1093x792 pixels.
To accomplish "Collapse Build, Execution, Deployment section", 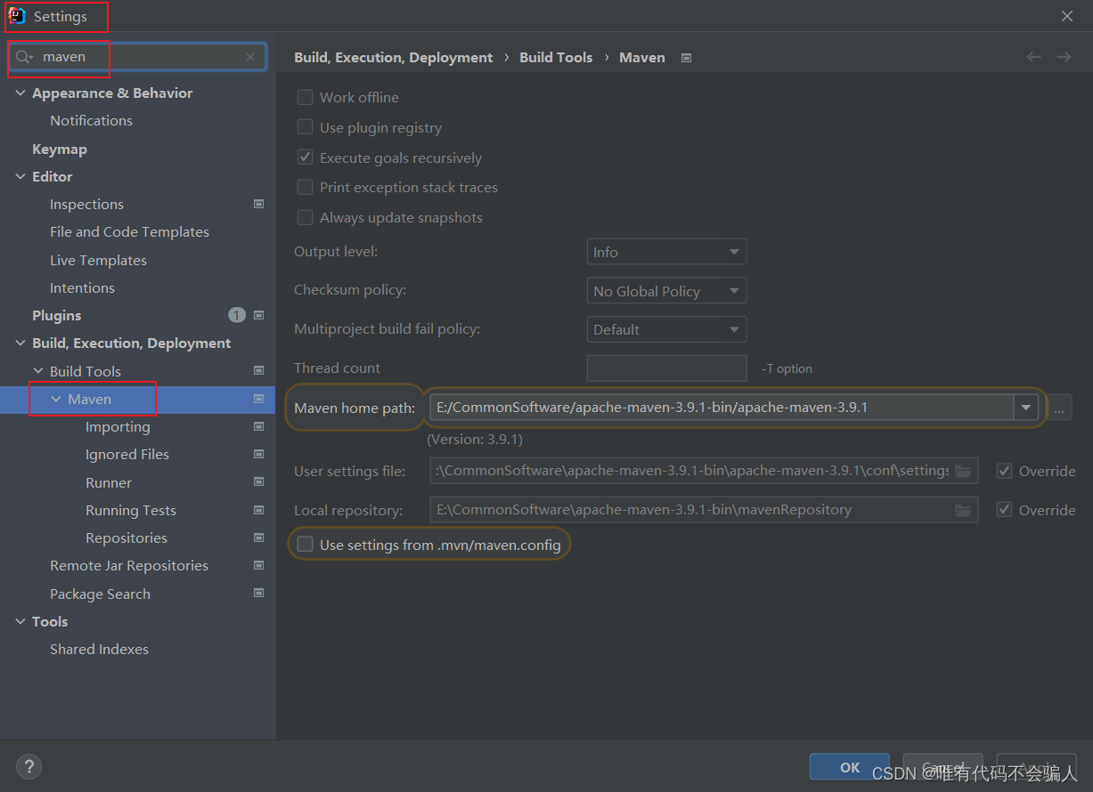I will pyautogui.click(x=20, y=343).
